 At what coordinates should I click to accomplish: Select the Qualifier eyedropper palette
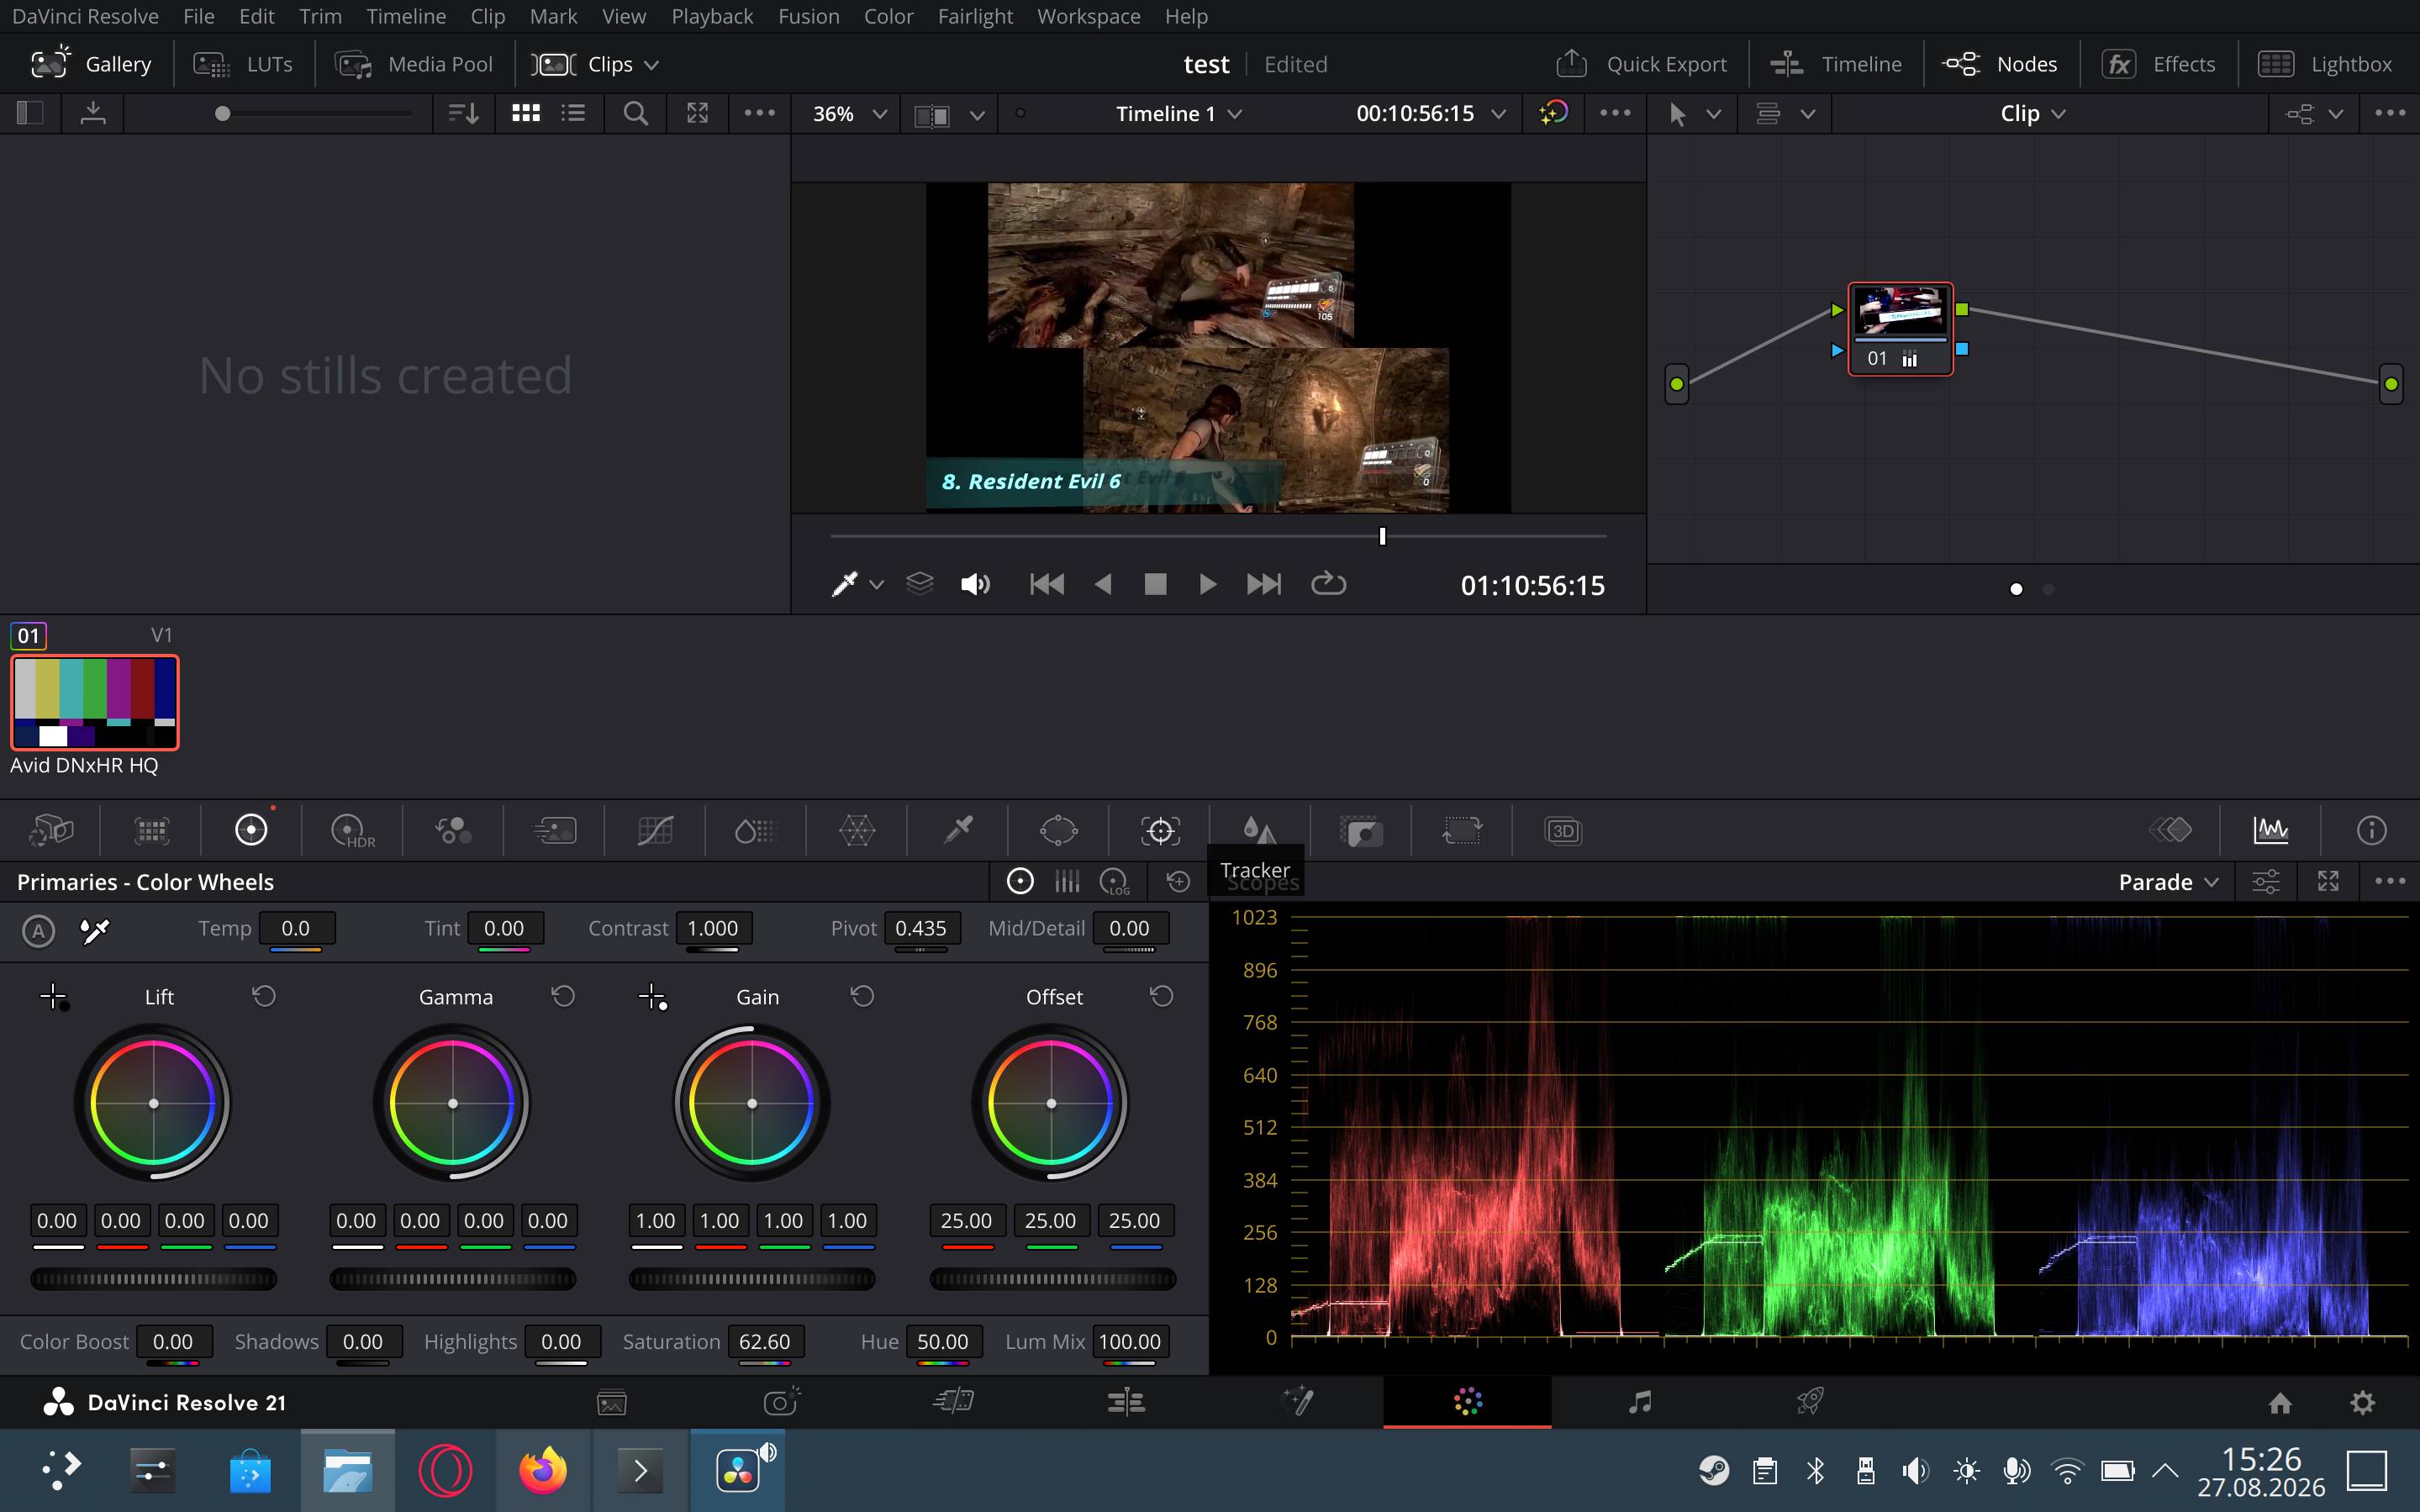pyautogui.click(x=958, y=830)
